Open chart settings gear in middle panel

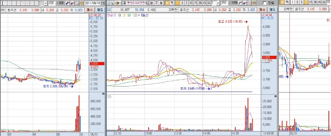pos(254,3)
